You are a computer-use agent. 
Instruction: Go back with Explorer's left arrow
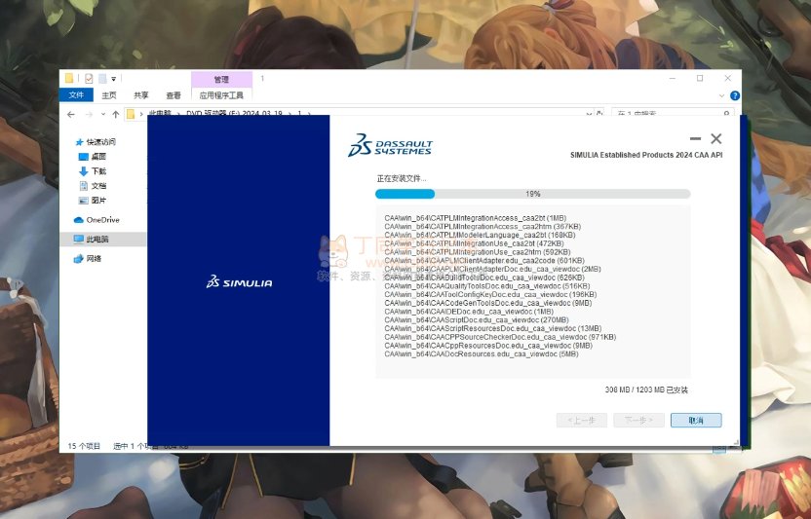(x=71, y=114)
